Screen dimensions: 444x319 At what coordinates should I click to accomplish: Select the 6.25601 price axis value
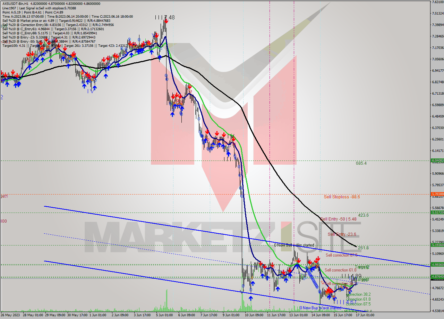tap(438, 139)
